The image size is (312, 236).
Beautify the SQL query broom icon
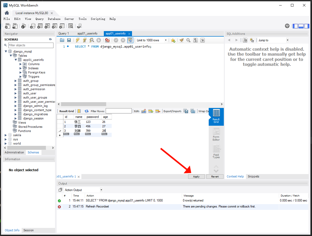tap(182, 40)
